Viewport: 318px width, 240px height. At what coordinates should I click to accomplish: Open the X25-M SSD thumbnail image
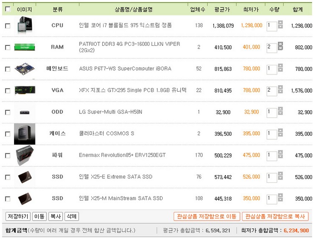click(25, 199)
